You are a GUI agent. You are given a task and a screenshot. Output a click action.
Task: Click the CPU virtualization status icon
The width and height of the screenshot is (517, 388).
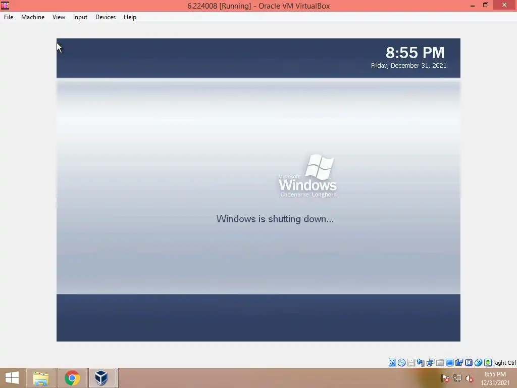coord(469,363)
